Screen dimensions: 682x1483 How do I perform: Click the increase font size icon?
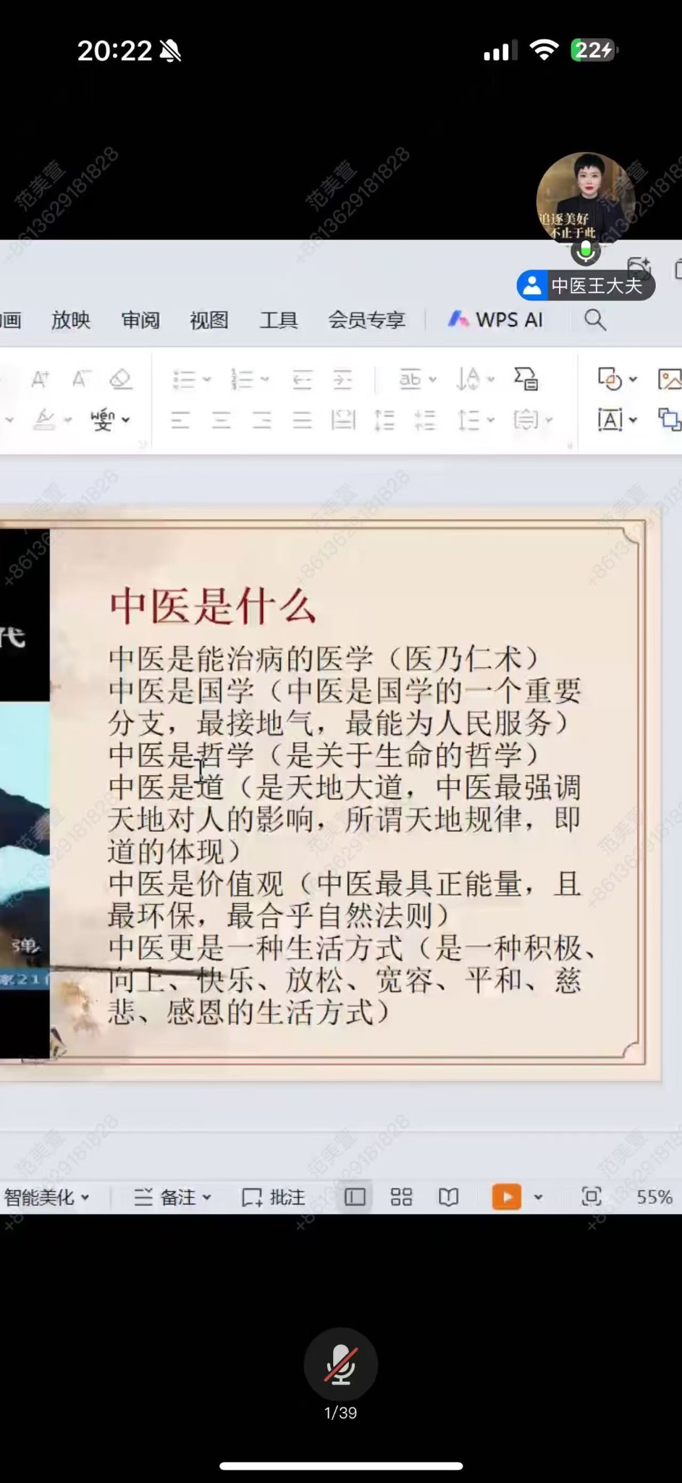[40, 379]
